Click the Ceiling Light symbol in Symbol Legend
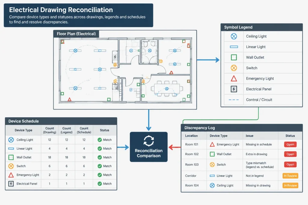 [234, 36]
